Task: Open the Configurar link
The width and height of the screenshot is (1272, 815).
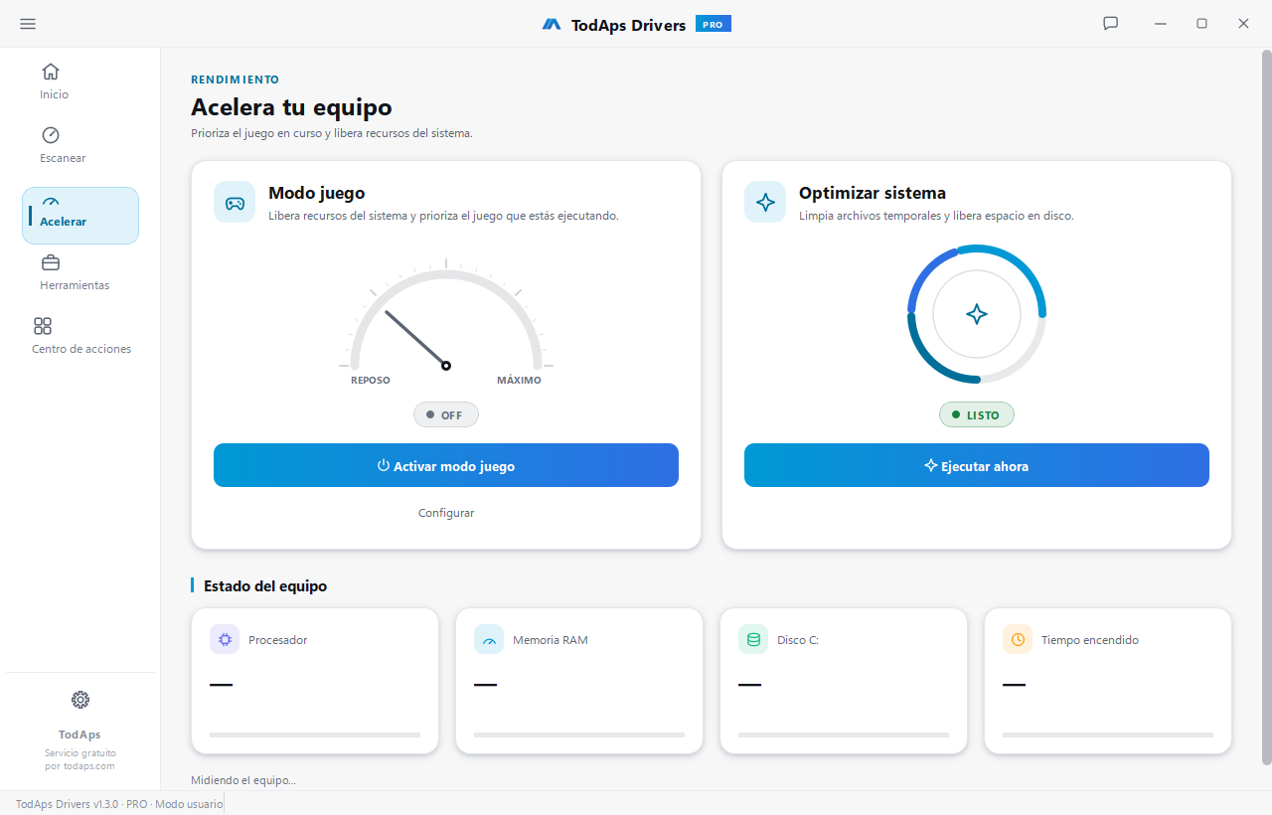Action: point(446,513)
